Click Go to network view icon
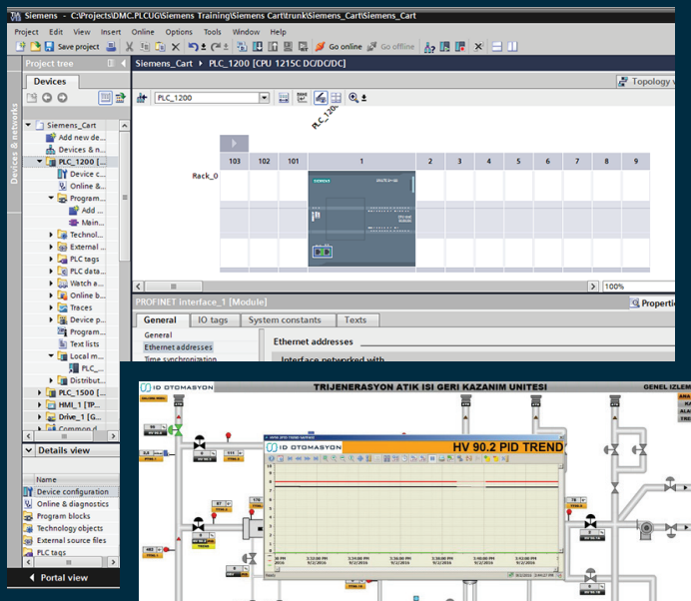This screenshot has height=601, width=691. pyautogui.click(x=142, y=98)
